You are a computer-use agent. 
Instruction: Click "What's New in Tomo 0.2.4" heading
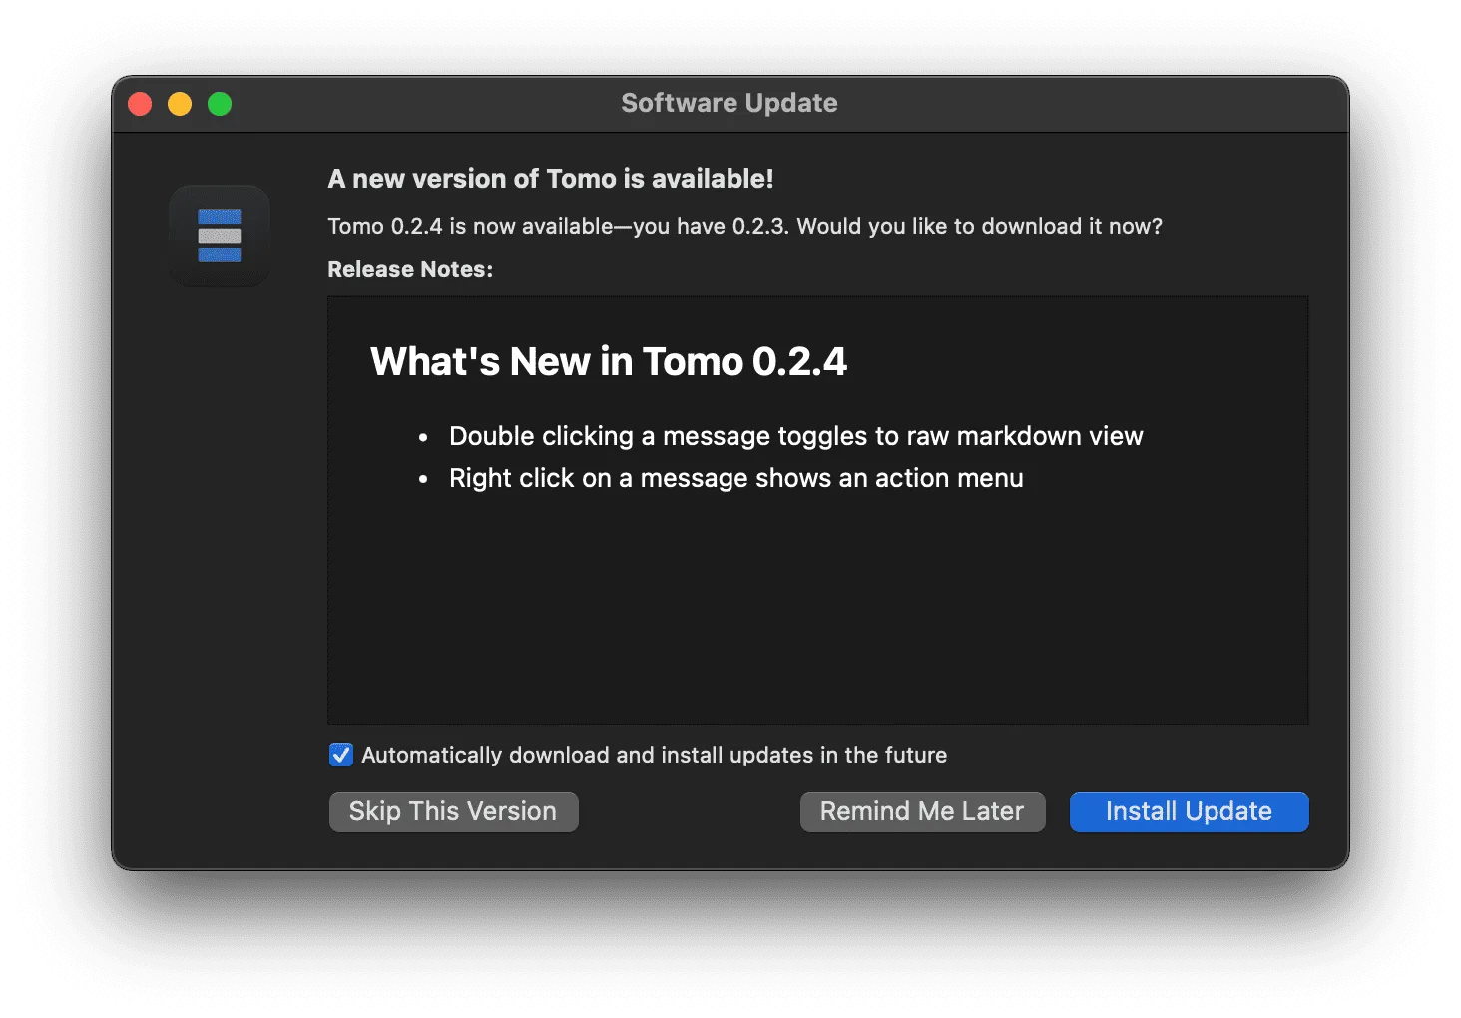[x=609, y=361]
